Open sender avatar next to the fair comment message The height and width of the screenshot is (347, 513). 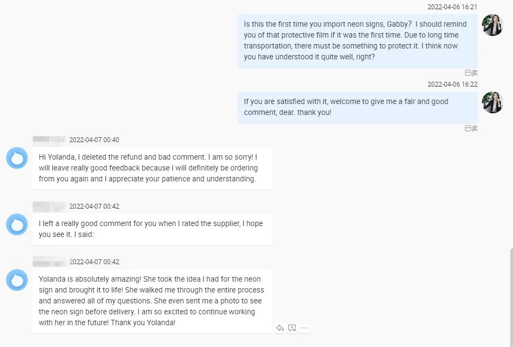pyautogui.click(x=493, y=102)
